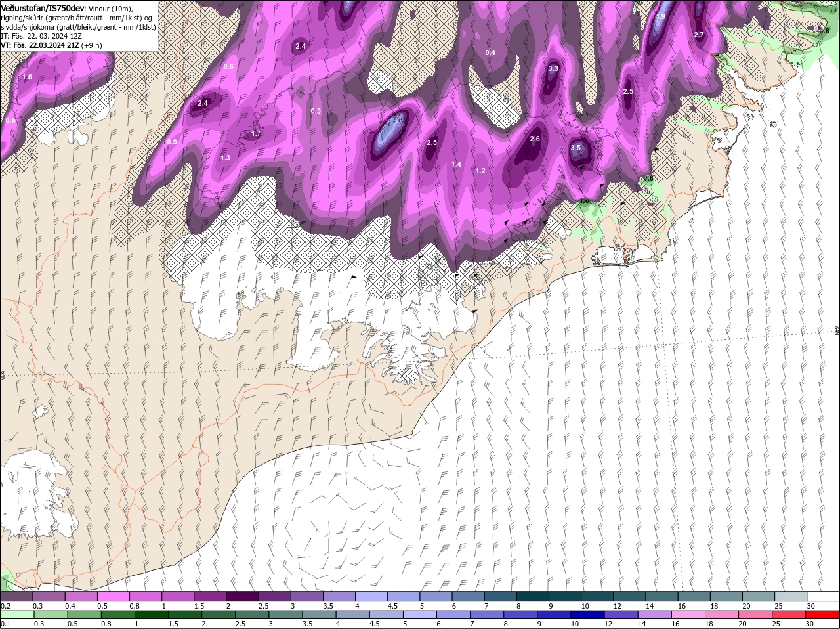This screenshot has height=629, width=840.
Task: Click the 0.4 precipitation value on the map
Action: click(x=490, y=53)
